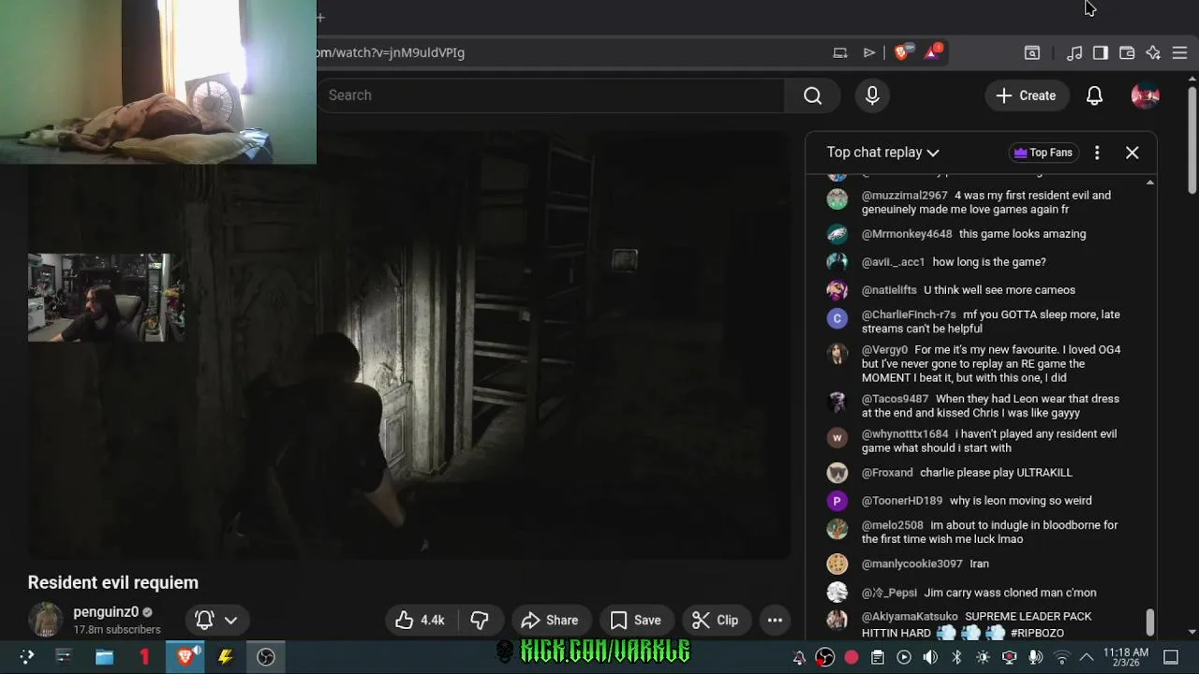Open the Brave Wallet icon

click(x=1127, y=53)
